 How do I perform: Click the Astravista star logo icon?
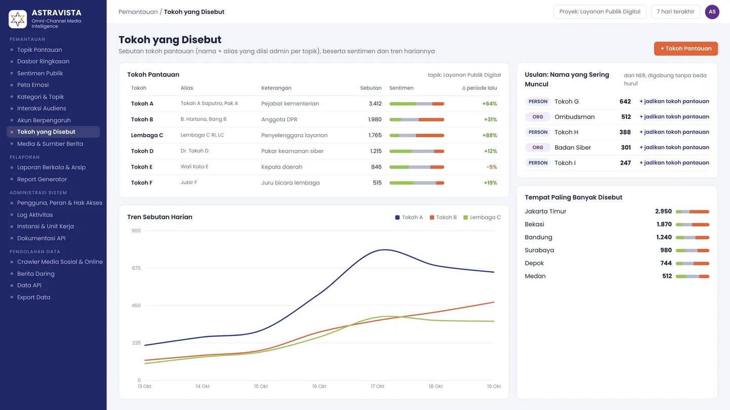pos(18,19)
